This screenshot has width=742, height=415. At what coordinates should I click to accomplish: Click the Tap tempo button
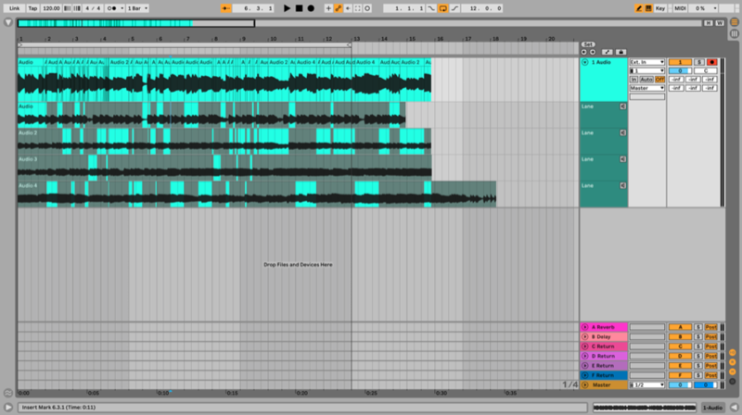[33, 8]
